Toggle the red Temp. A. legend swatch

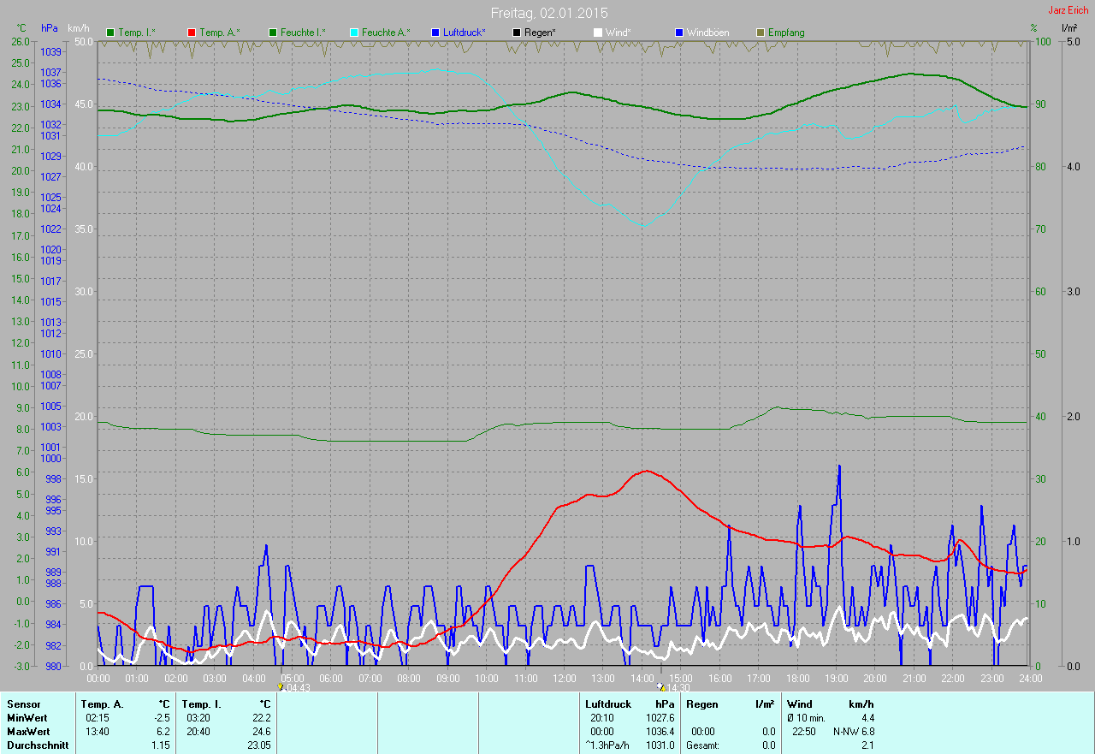[x=191, y=33]
